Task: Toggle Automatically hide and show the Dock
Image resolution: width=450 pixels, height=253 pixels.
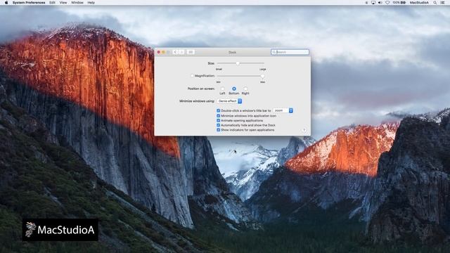Action: tap(219, 125)
